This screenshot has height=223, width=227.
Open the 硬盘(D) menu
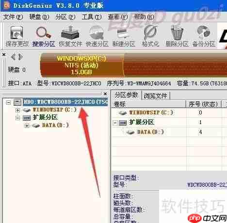point(39,16)
